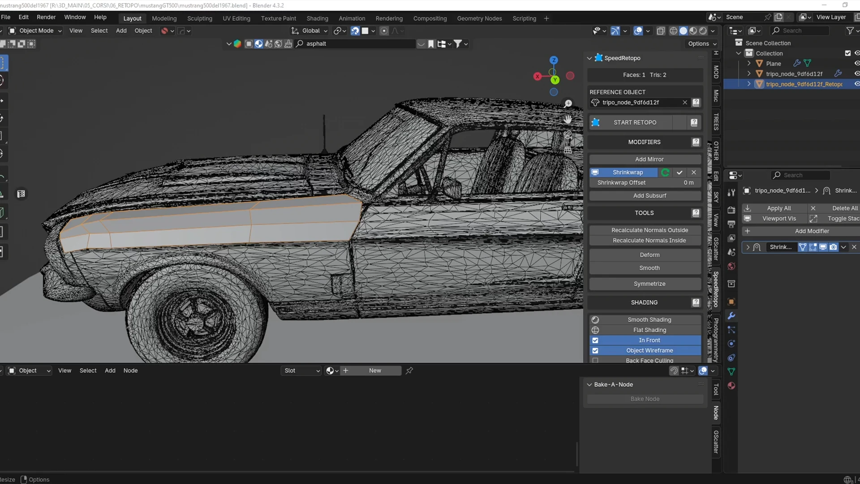Switch to the UV Editing workspace tab
The image size is (860, 484).
(x=236, y=18)
